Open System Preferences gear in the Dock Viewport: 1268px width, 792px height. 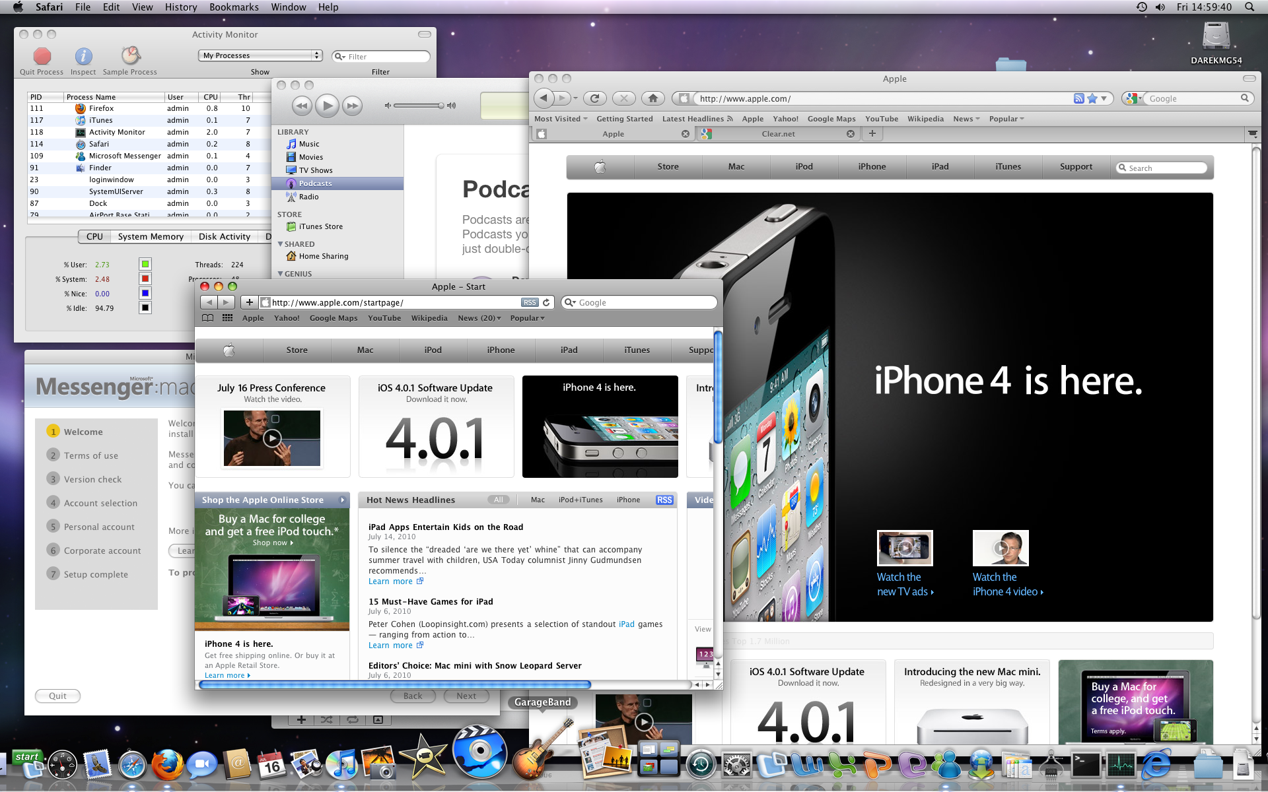(736, 765)
